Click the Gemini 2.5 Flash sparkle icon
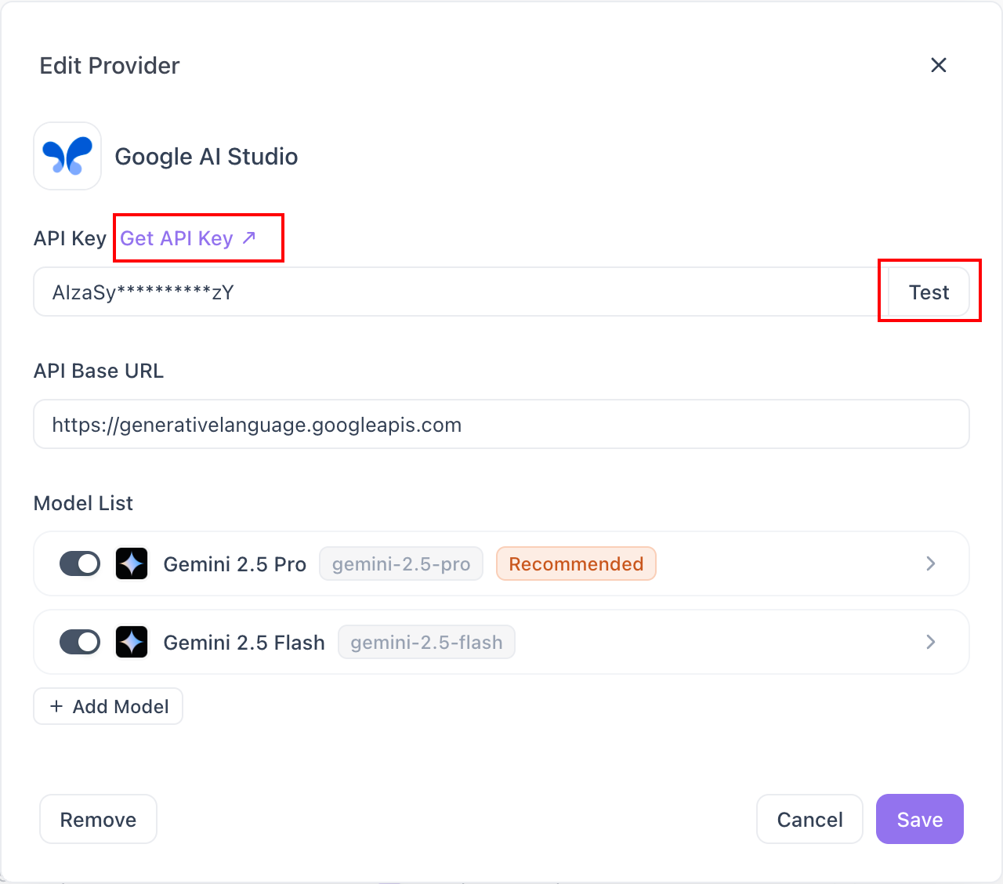The height and width of the screenshot is (884, 1003). (x=132, y=642)
